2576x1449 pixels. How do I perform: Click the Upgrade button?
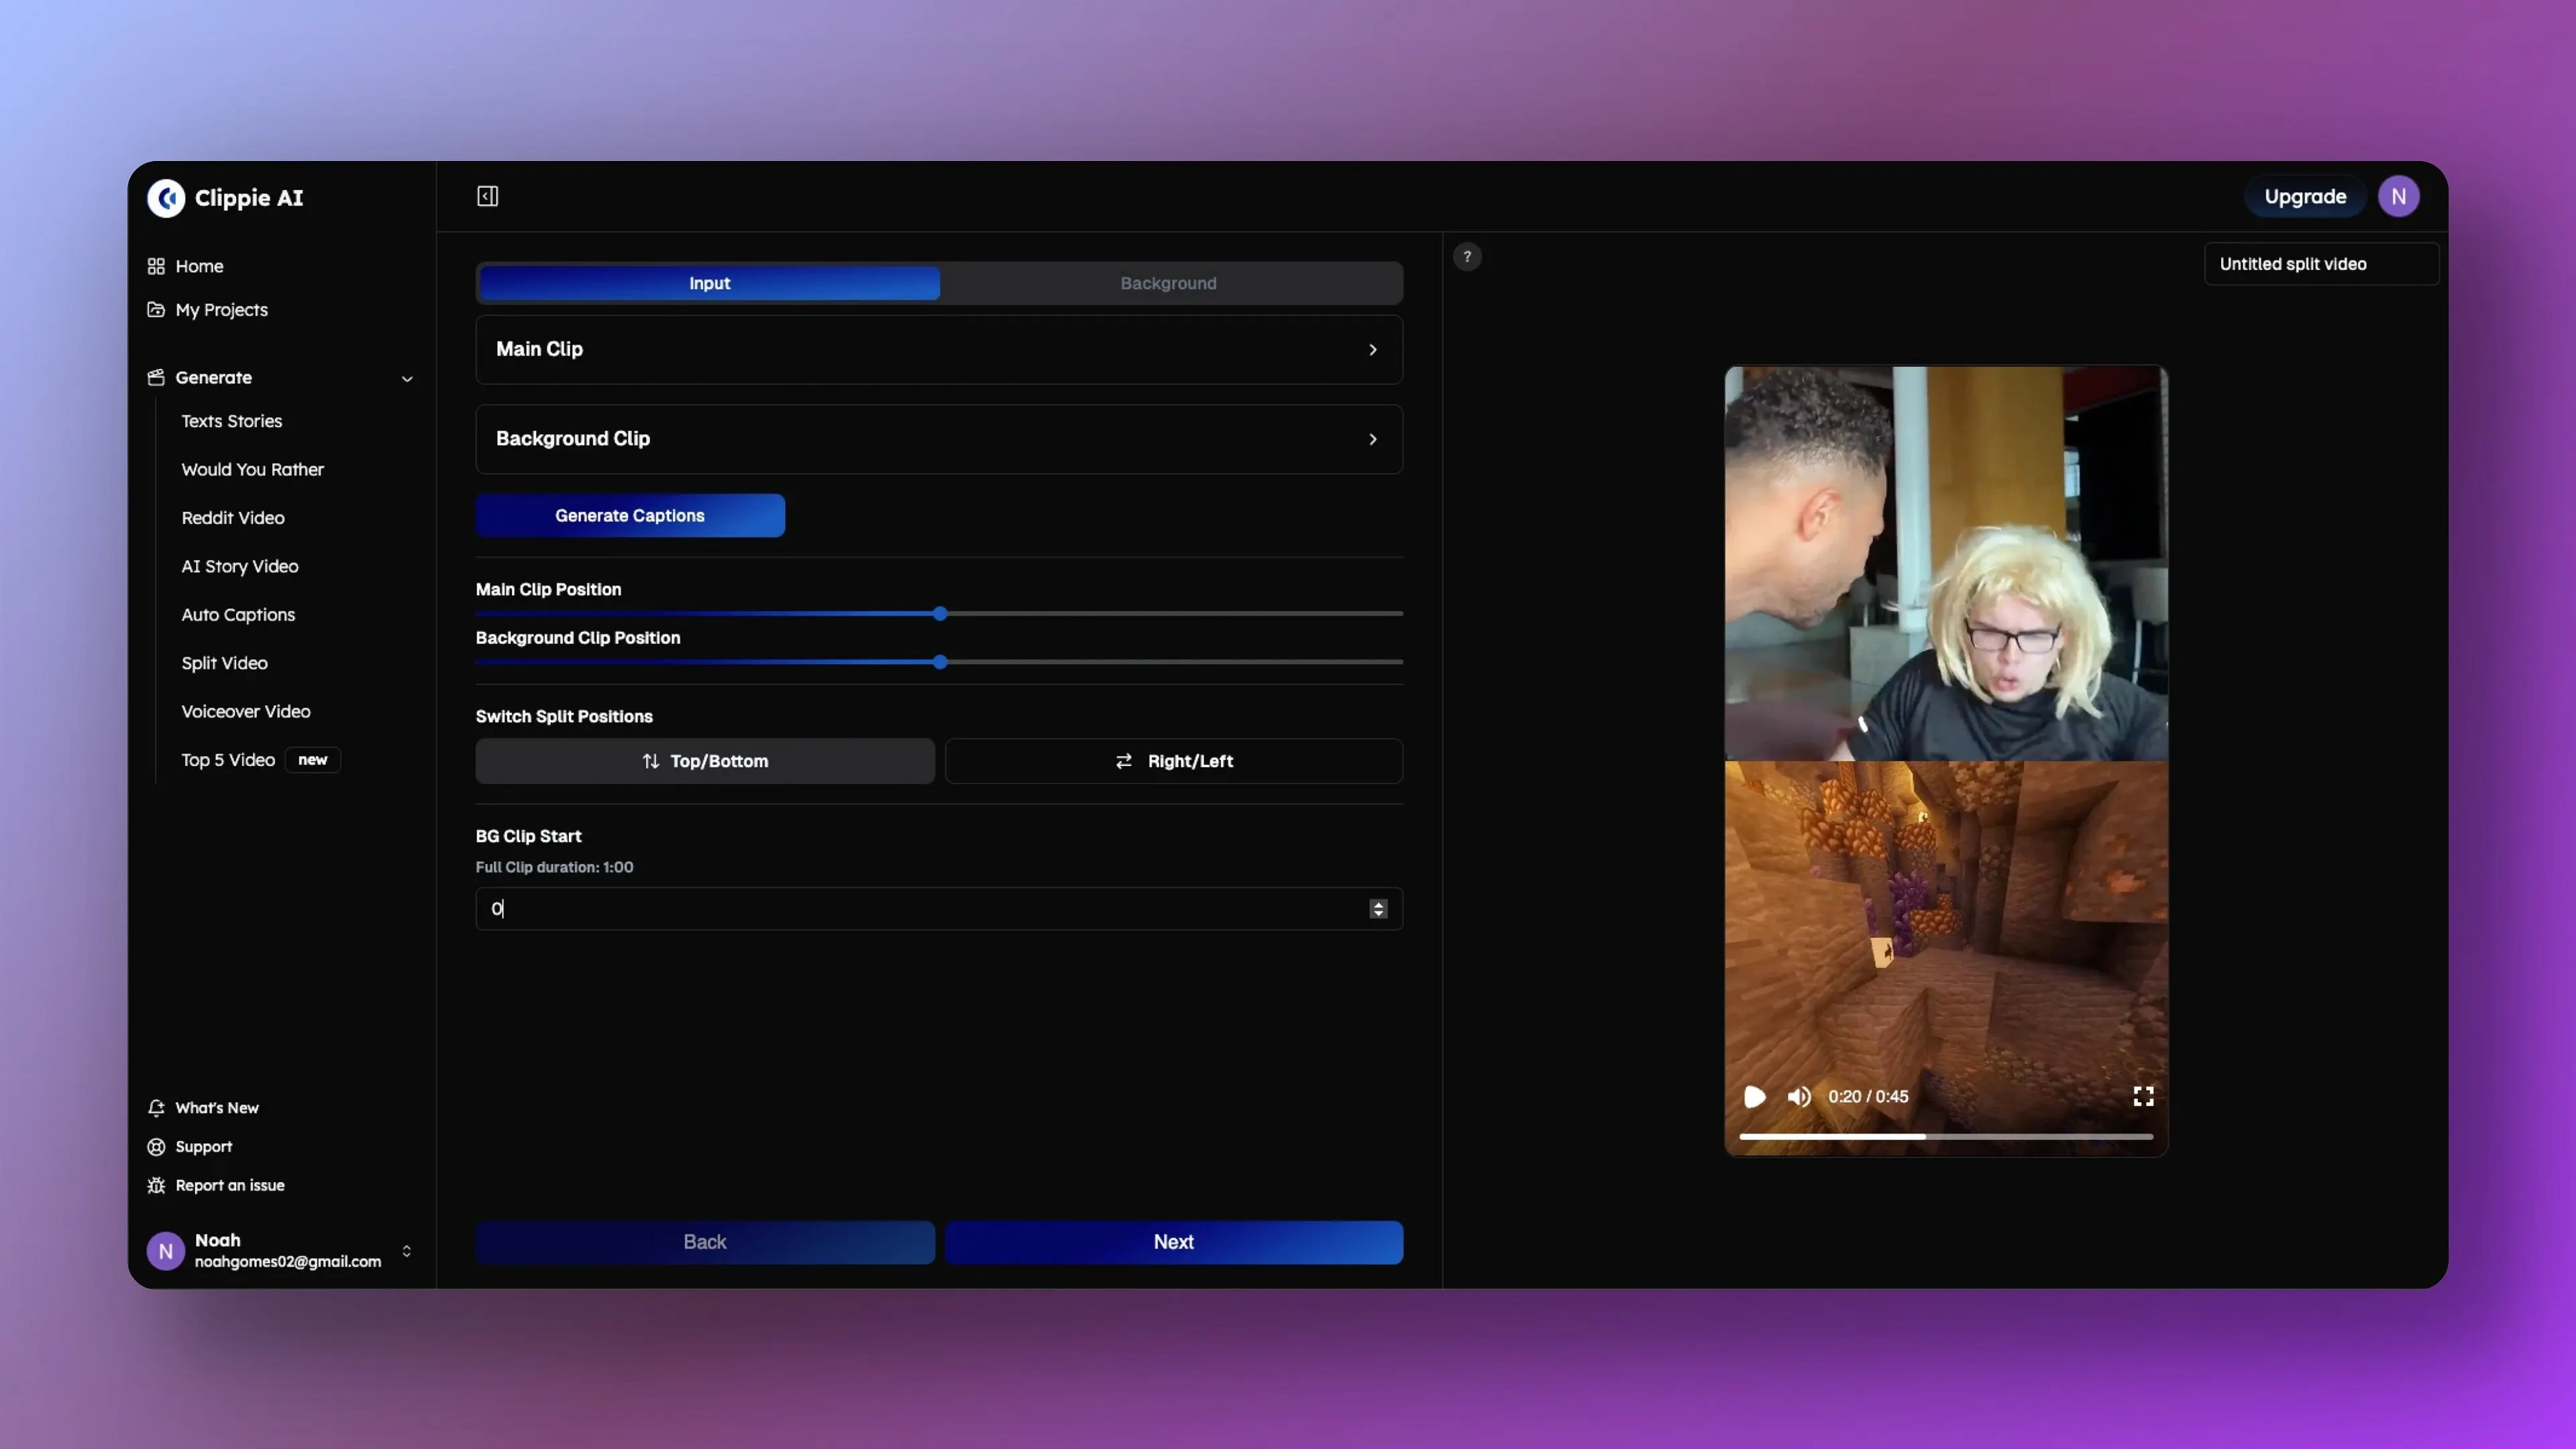[x=2305, y=197]
